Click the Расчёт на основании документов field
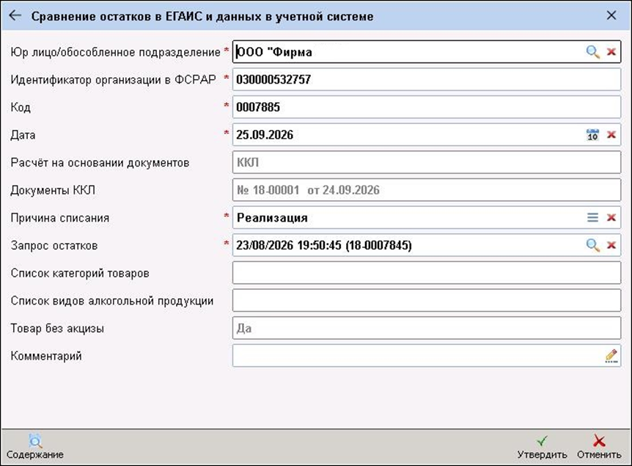The height and width of the screenshot is (466, 632). click(x=427, y=162)
